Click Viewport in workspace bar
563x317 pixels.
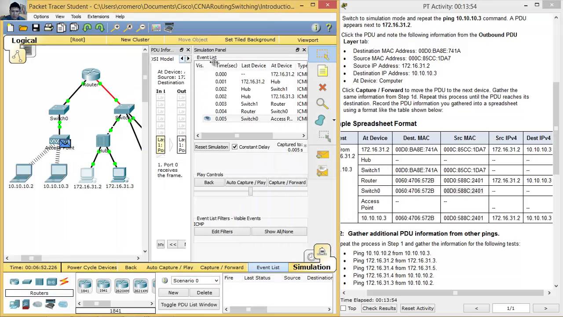tap(308, 40)
